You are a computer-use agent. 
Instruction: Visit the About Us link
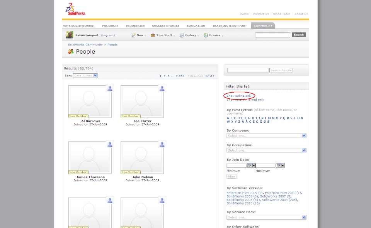point(301,14)
